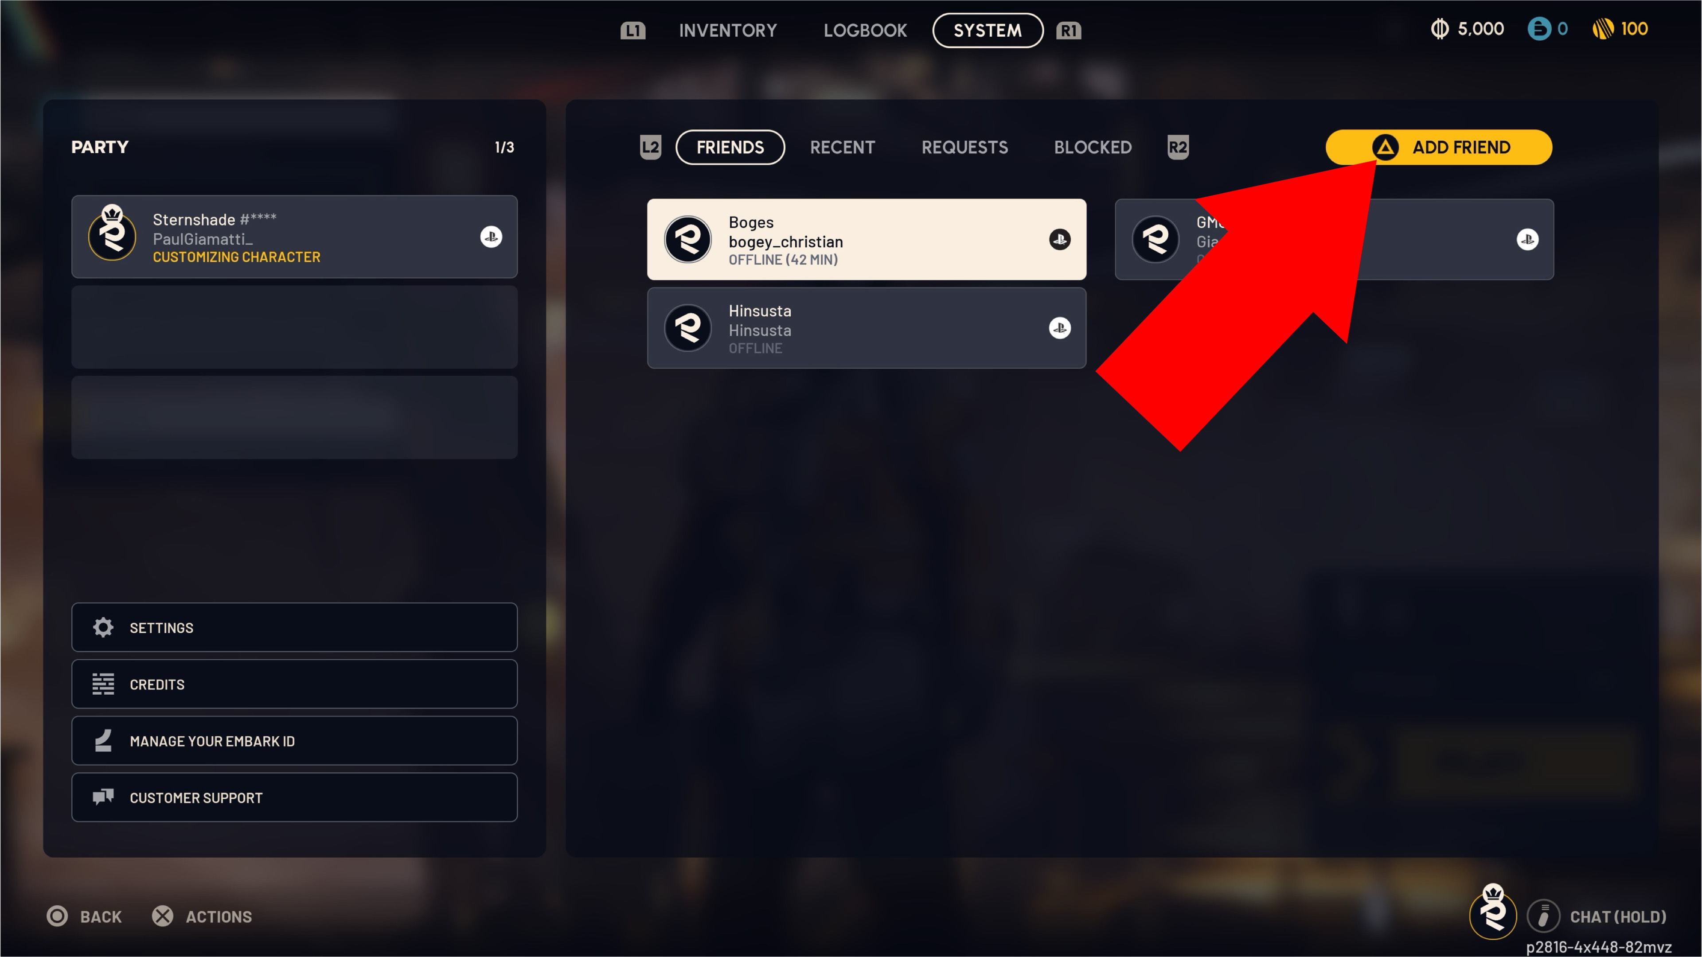1702x957 pixels.
Task: Click the R1 shoulder button icon
Action: click(1068, 31)
